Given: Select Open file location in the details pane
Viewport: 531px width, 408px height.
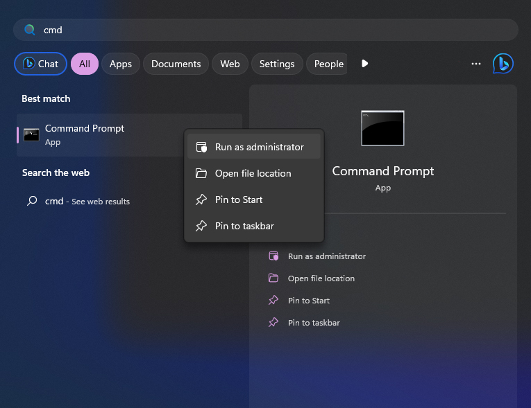Looking at the screenshot, I should (321, 278).
